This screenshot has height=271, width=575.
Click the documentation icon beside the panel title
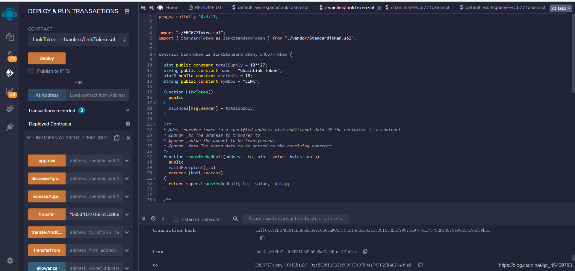pyautogui.click(x=127, y=11)
